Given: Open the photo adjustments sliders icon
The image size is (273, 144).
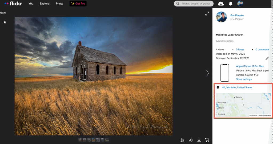Looking at the screenshot, I should click(182, 140).
